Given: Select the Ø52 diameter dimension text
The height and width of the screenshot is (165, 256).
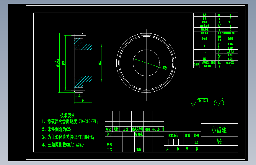Looking at the screenshot, I should [100, 63].
